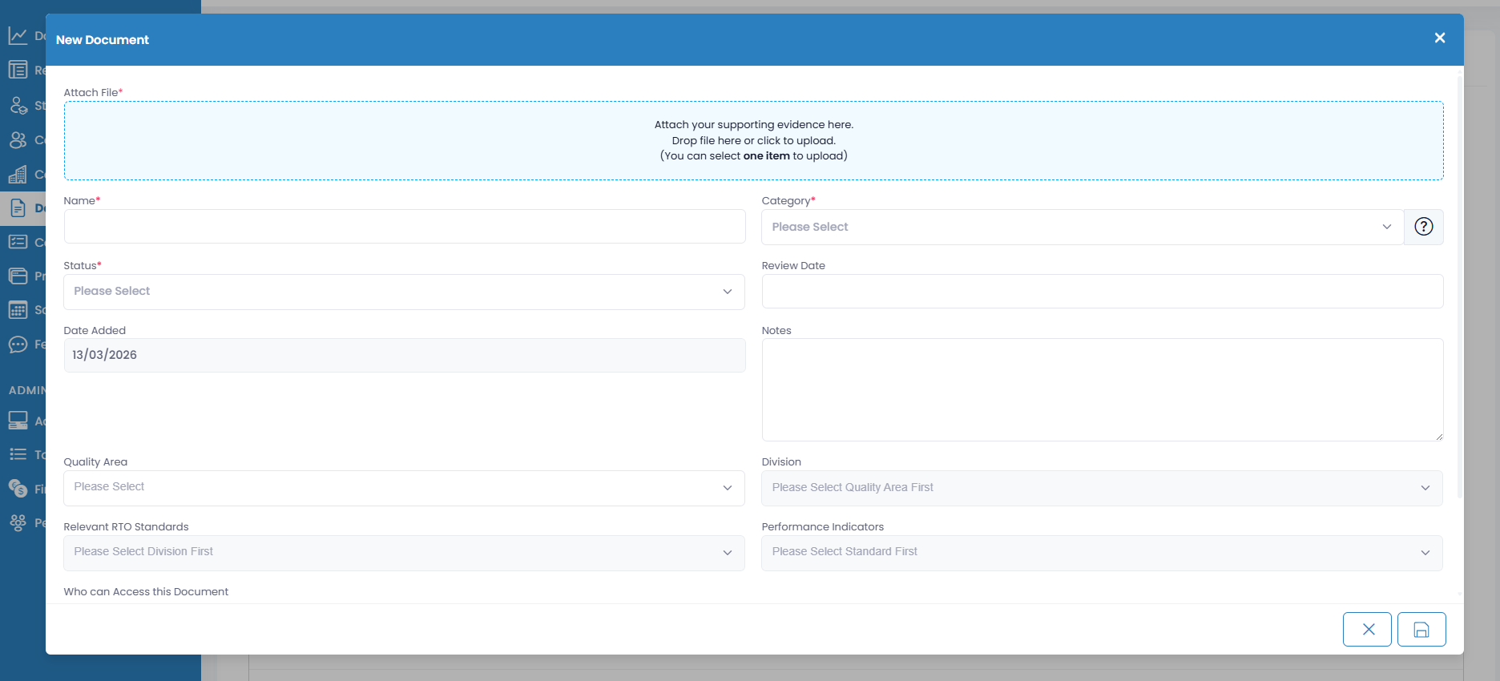The height and width of the screenshot is (681, 1500).
Task: Click the Name text field
Action: pyautogui.click(x=404, y=227)
